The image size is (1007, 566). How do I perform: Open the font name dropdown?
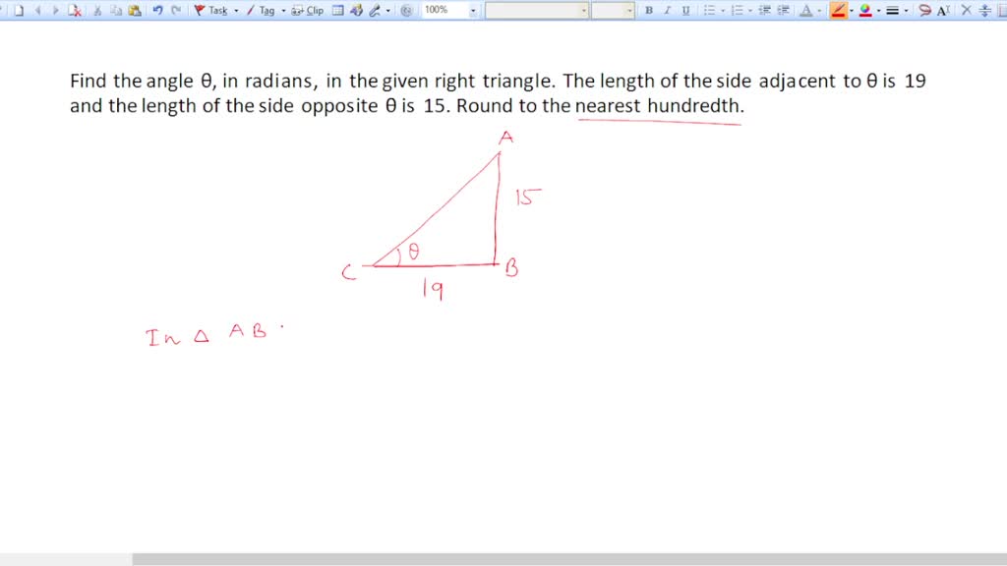583,10
